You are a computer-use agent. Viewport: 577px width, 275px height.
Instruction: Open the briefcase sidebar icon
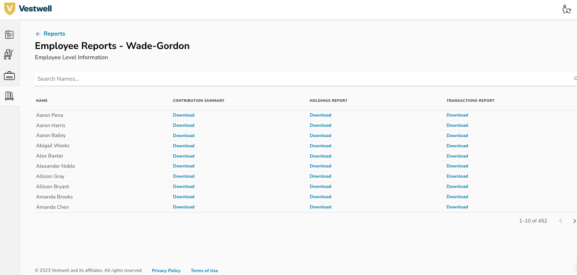point(9,76)
